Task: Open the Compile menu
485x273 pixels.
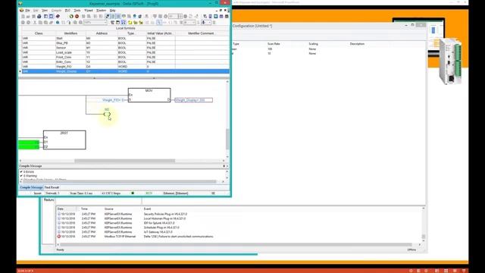Action: tap(56, 10)
